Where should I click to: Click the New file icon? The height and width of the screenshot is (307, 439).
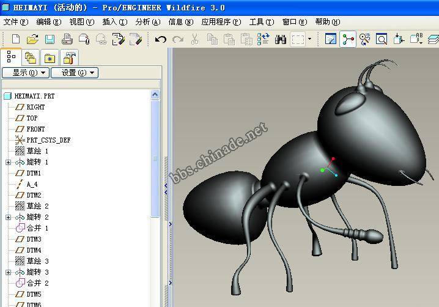pos(15,40)
